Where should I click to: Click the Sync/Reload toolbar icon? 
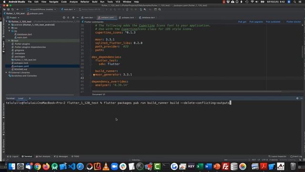click(x=13, y=10)
